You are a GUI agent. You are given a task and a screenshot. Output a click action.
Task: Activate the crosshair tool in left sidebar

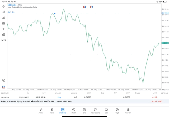[4, 6]
